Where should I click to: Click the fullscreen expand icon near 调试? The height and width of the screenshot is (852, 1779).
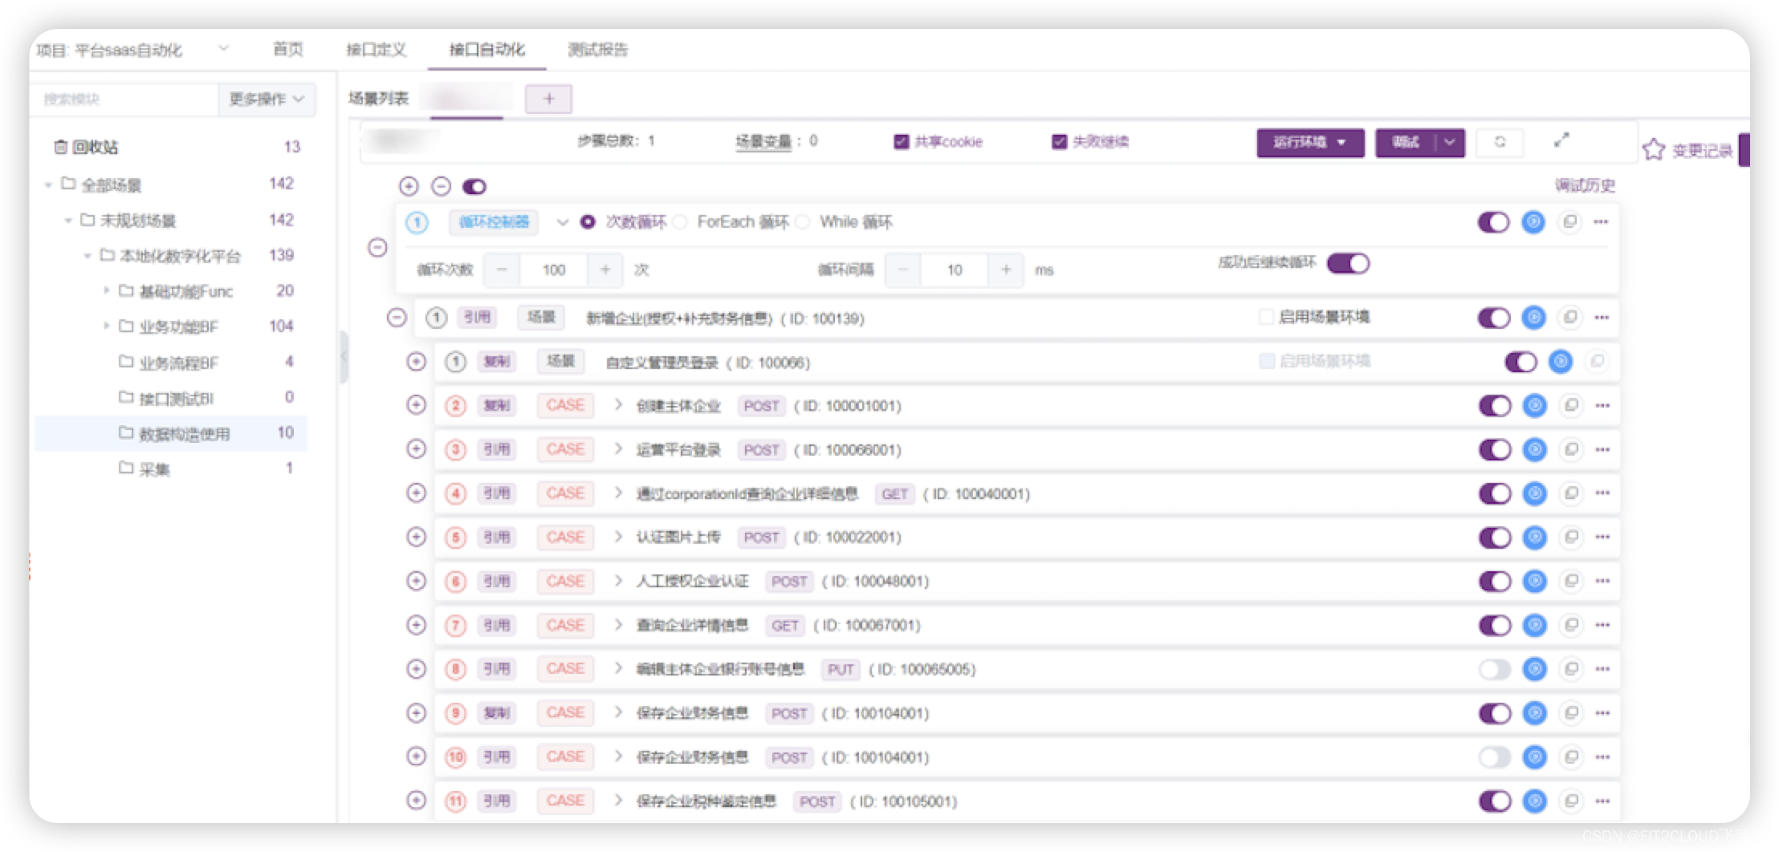click(1562, 140)
